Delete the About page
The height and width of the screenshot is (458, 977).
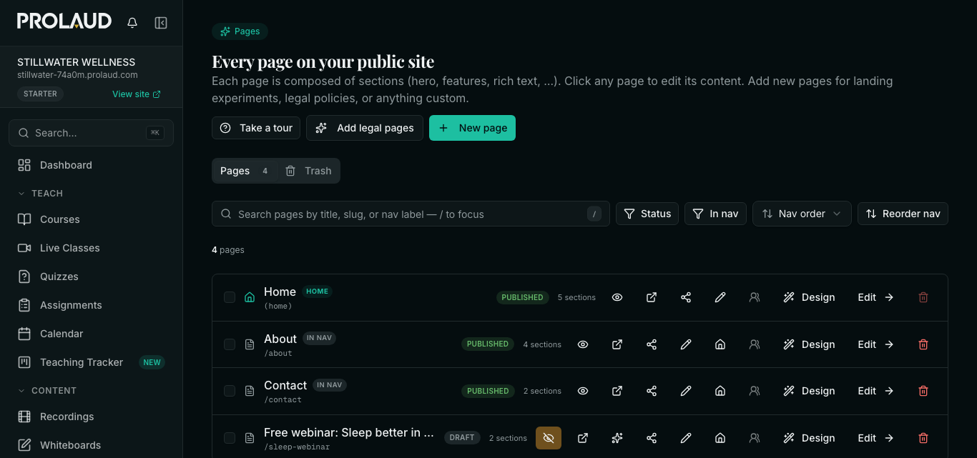(x=923, y=344)
